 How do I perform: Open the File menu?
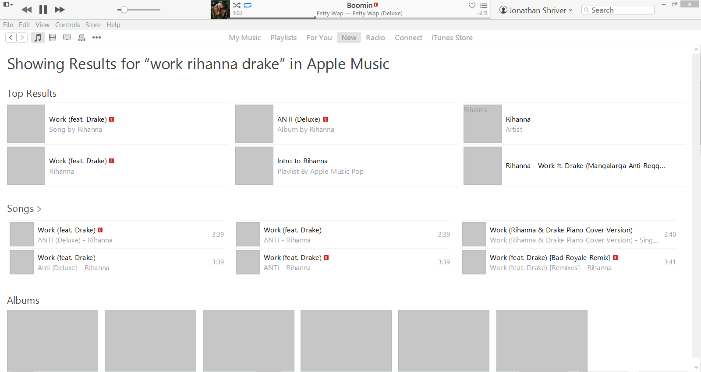[x=8, y=25]
